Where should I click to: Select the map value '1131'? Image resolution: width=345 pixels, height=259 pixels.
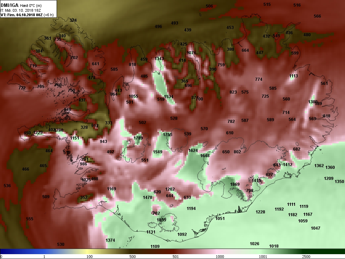click(151, 232)
